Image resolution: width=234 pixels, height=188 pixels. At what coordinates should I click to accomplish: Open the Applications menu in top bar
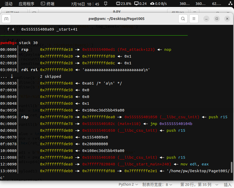click(x=26, y=4)
